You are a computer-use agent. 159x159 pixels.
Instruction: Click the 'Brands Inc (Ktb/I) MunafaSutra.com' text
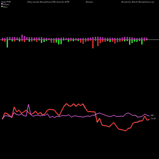138,2
